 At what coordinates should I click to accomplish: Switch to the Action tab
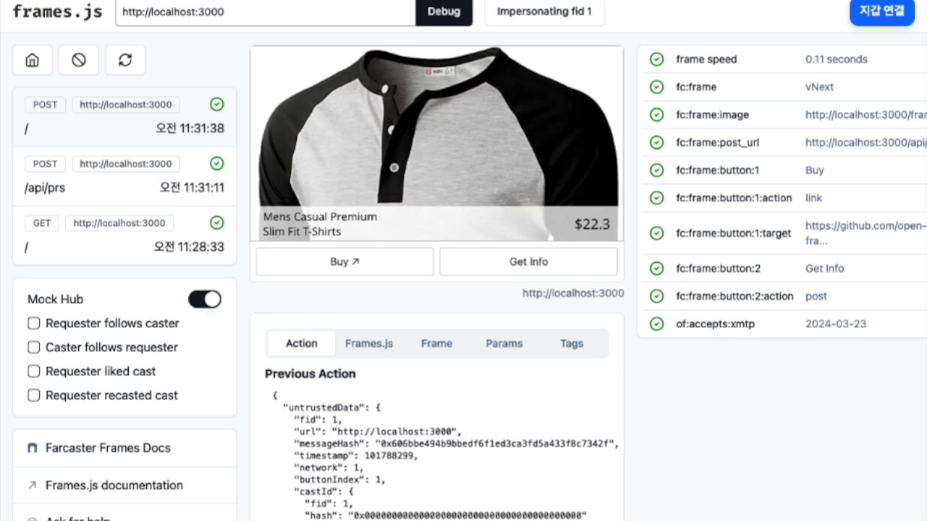(301, 344)
